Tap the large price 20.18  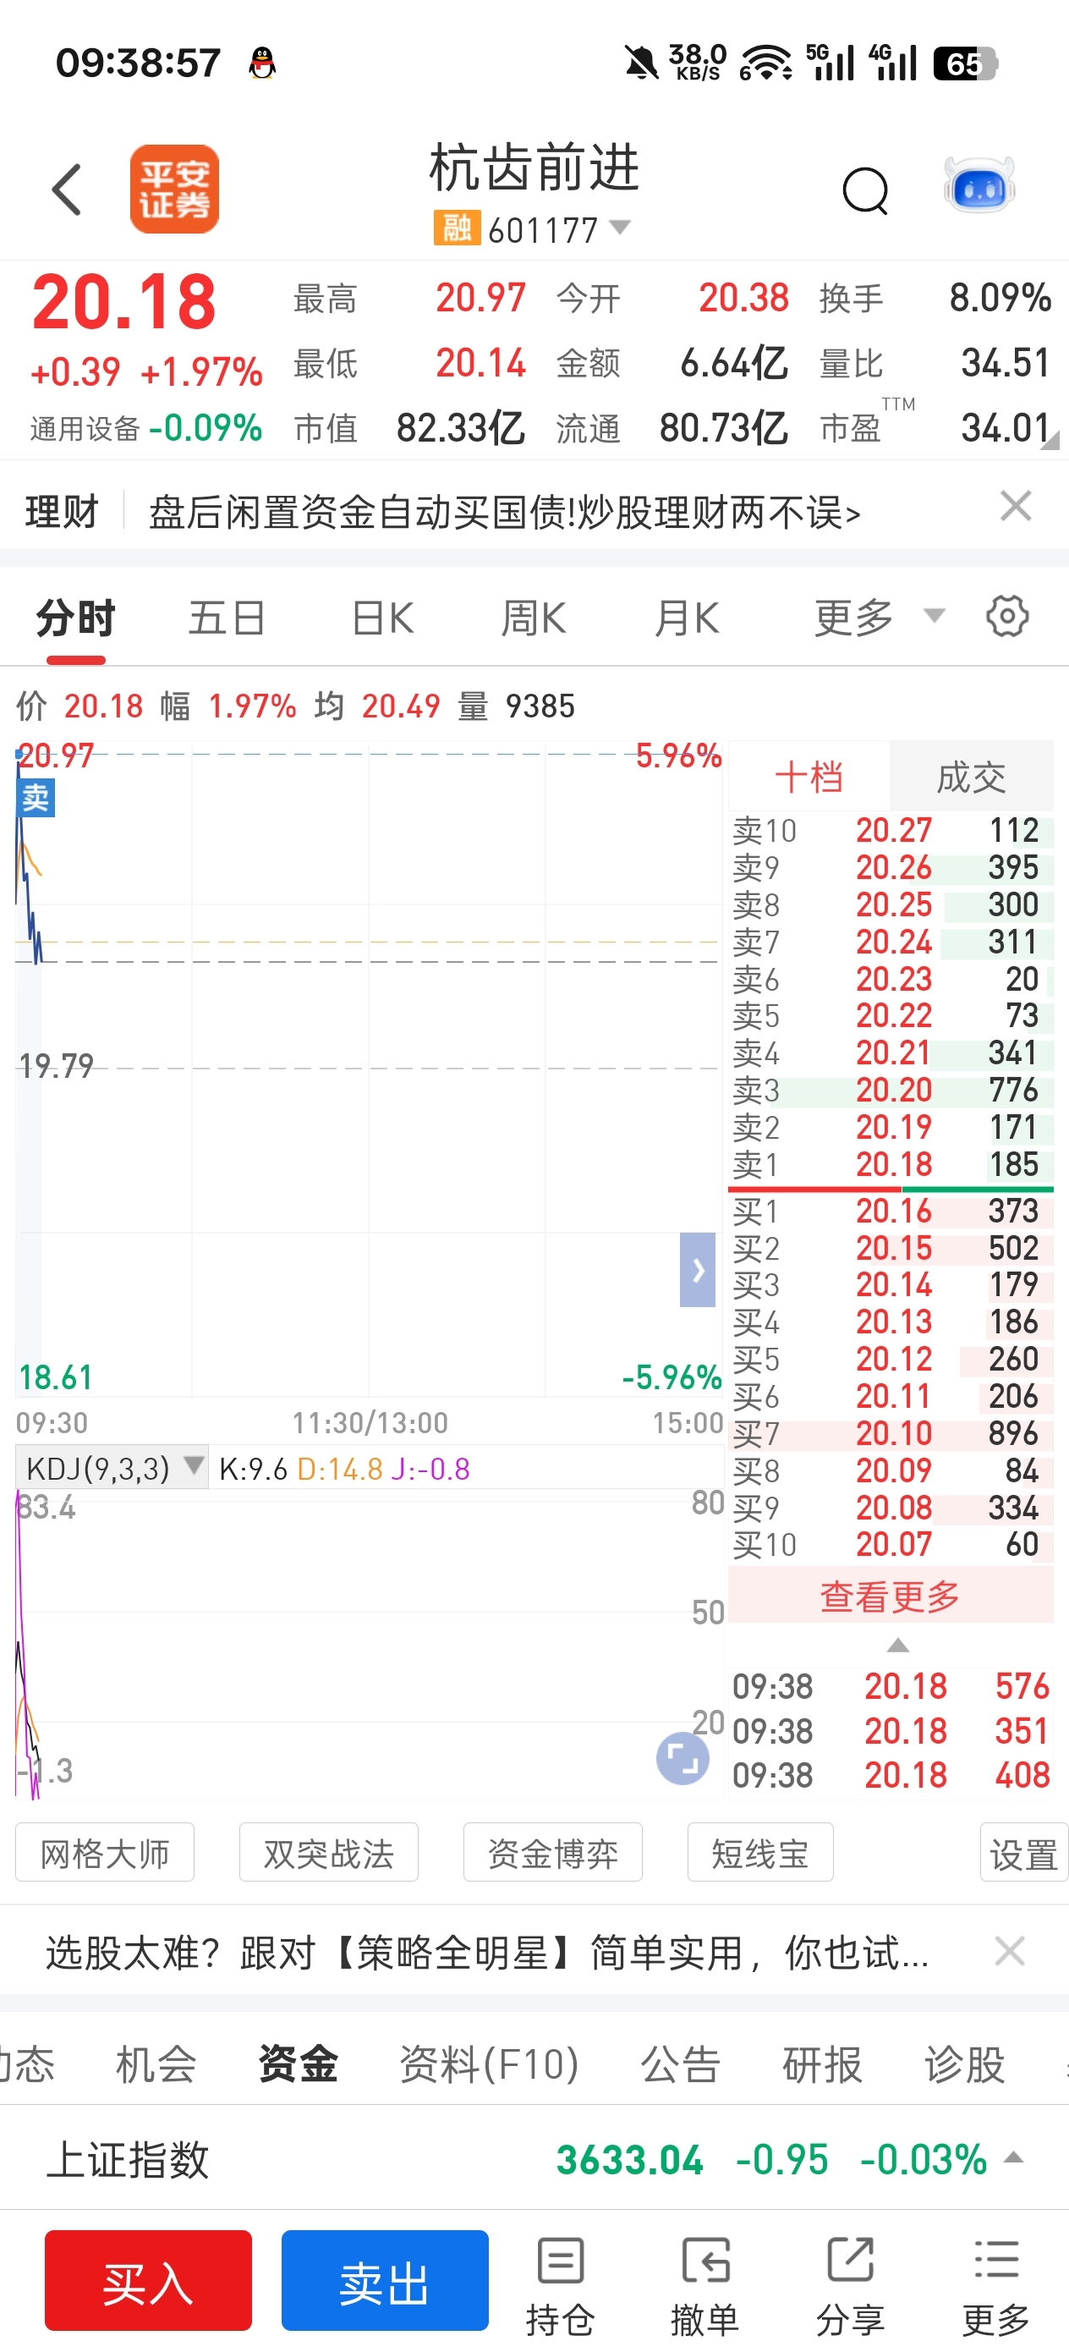(x=124, y=302)
